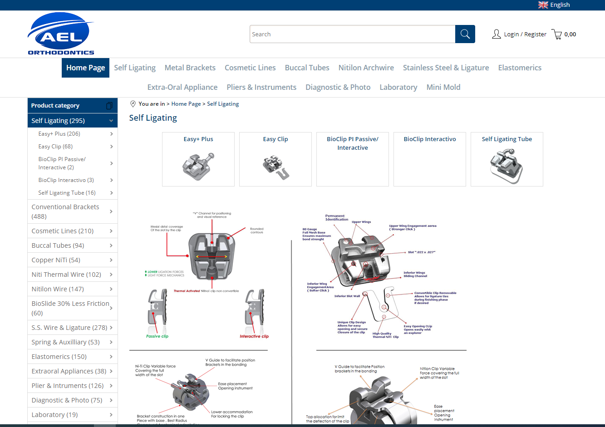Open the Nitilon Archwire menu
The width and height of the screenshot is (605, 427).
click(x=366, y=68)
